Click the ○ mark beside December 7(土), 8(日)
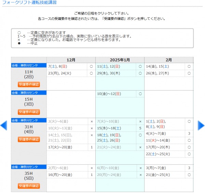Viewport: 205px width, 194px height. click(91, 66)
